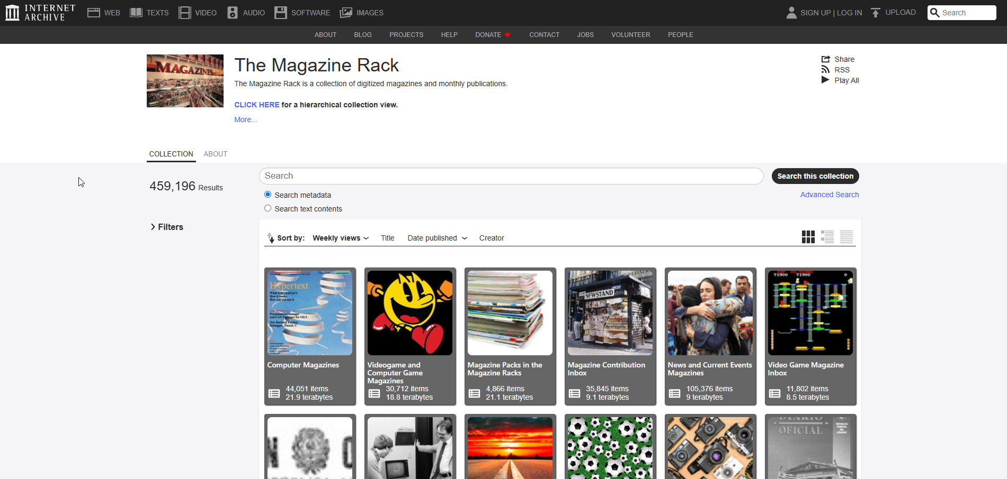Switch to tile grid view

pyautogui.click(x=808, y=237)
